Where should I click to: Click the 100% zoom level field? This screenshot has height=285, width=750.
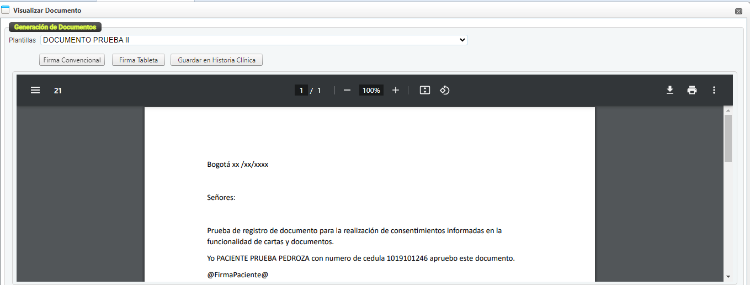coord(371,90)
